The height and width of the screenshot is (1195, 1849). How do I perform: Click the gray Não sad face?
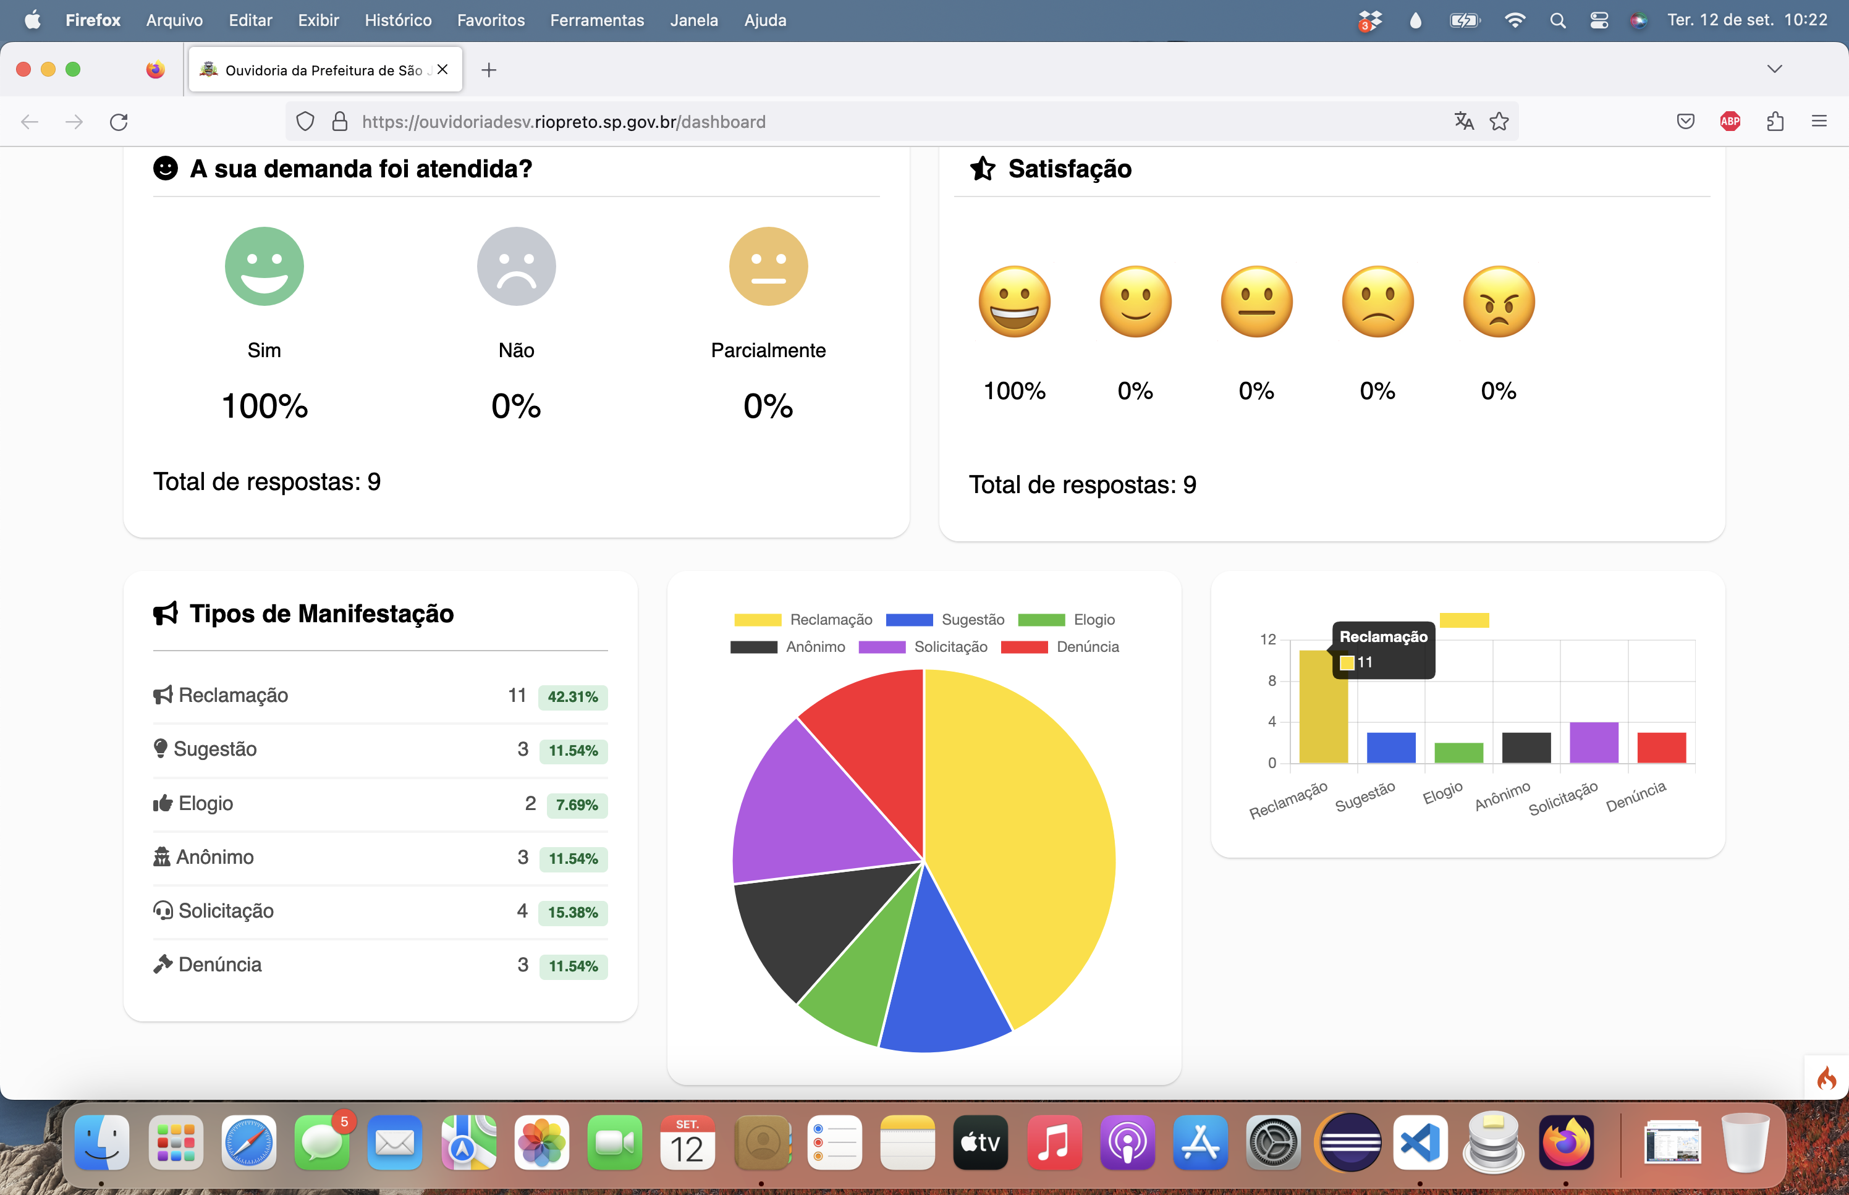tap(516, 266)
